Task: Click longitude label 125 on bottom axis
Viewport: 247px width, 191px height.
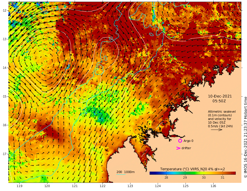Action: pyautogui.click(x=186, y=186)
